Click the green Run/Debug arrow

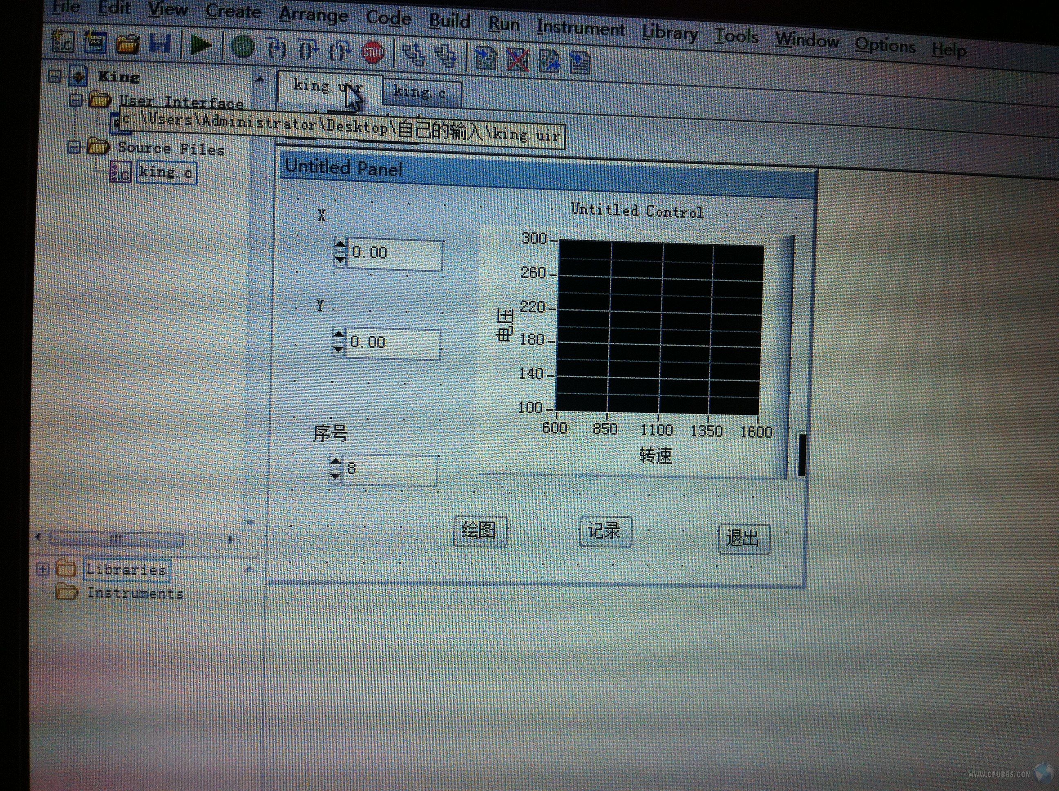coord(201,45)
